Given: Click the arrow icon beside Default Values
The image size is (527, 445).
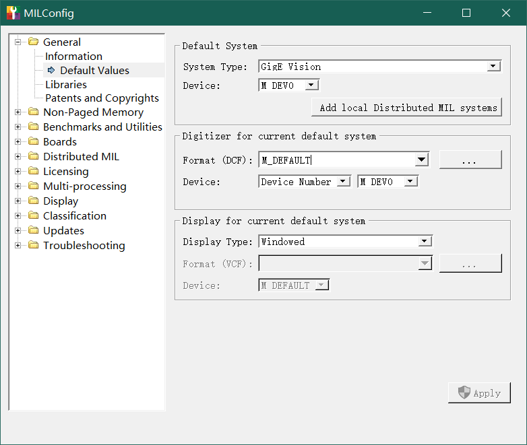Looking at the screenshot, I should tap(51, 70).
